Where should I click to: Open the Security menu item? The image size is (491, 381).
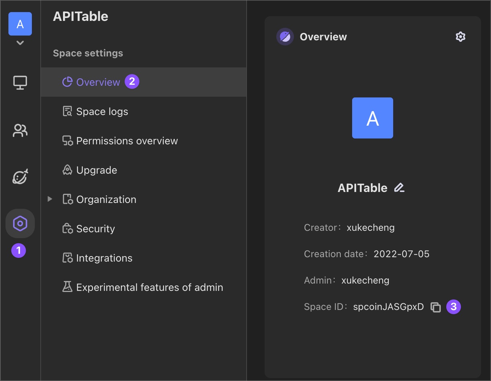144,229
